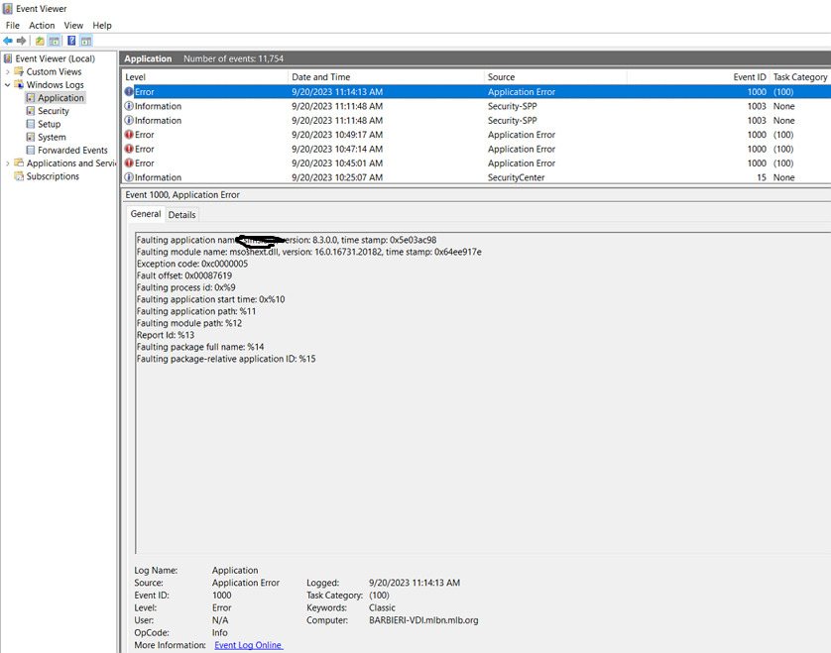This screenshot has height=653, width=831.
Task: Click the Forward arrow toolbar icon
Action: tap(21, 41)
